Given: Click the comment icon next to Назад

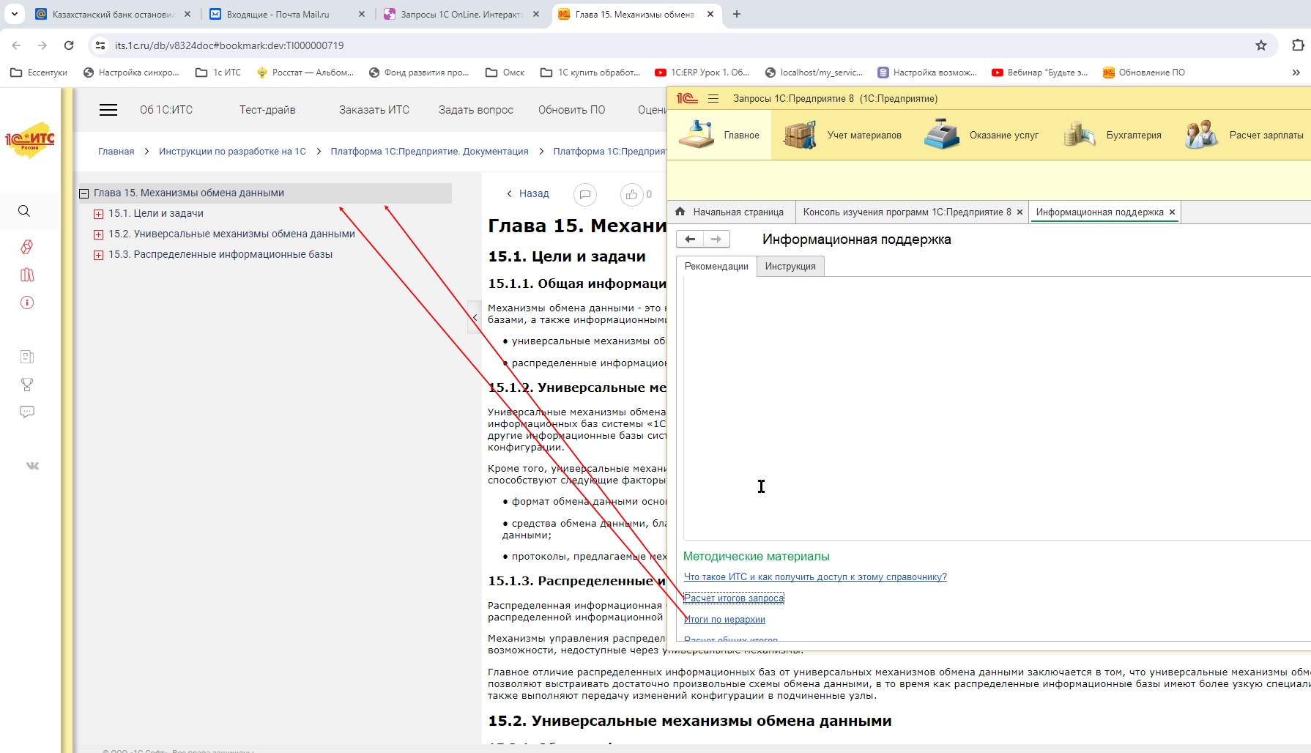Looking at the screenshot, I should pos(584,194).
